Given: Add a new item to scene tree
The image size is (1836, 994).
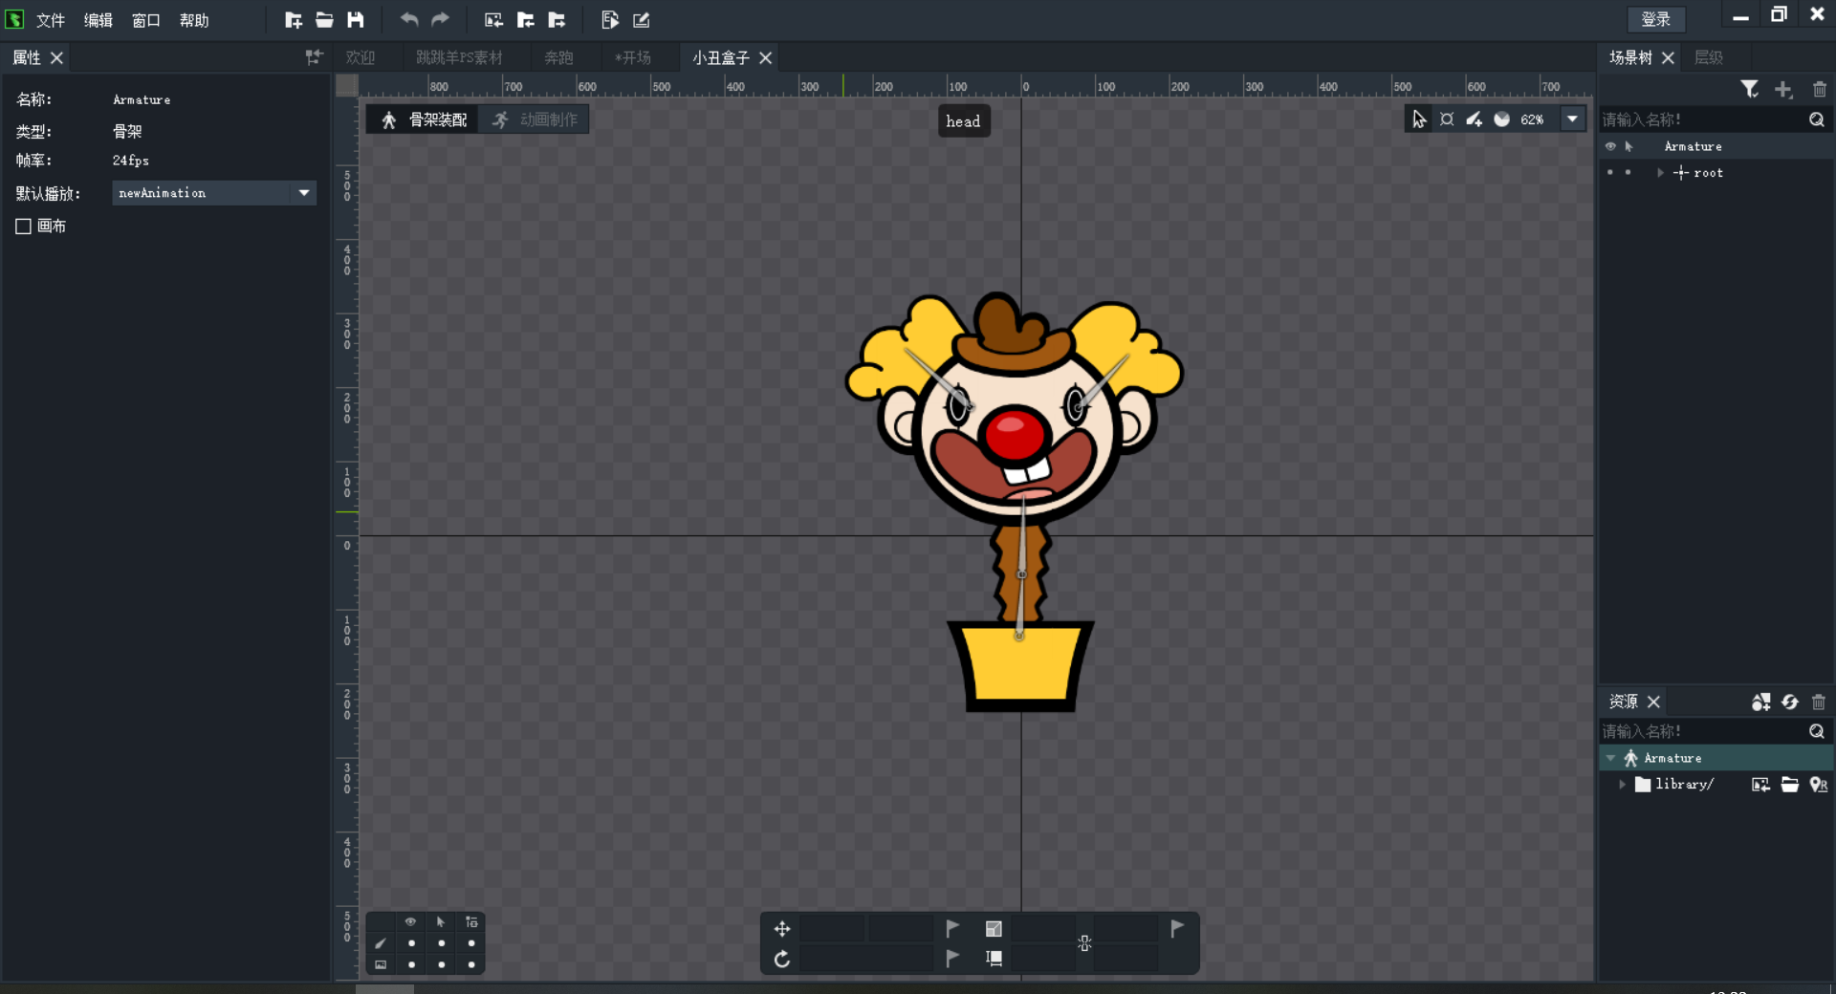Looking at the screenshot, I should [1783, 89].
